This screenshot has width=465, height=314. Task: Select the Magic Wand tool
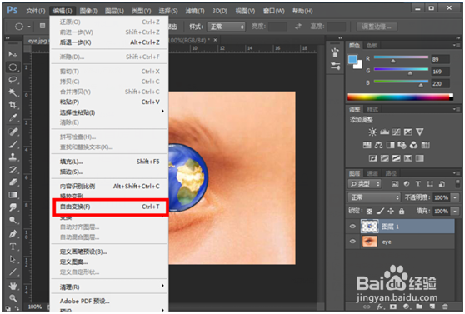12,92
